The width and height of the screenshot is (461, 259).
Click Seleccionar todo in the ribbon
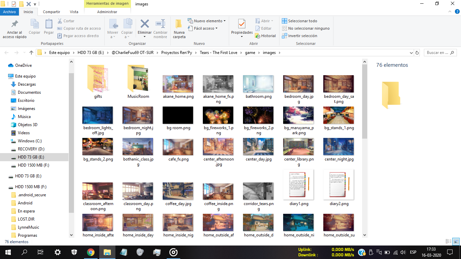299,21
